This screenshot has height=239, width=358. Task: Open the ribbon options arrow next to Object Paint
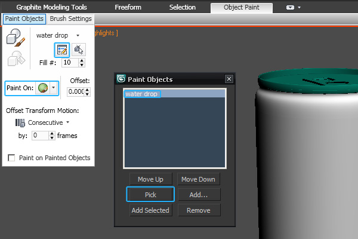pos(300,8)
